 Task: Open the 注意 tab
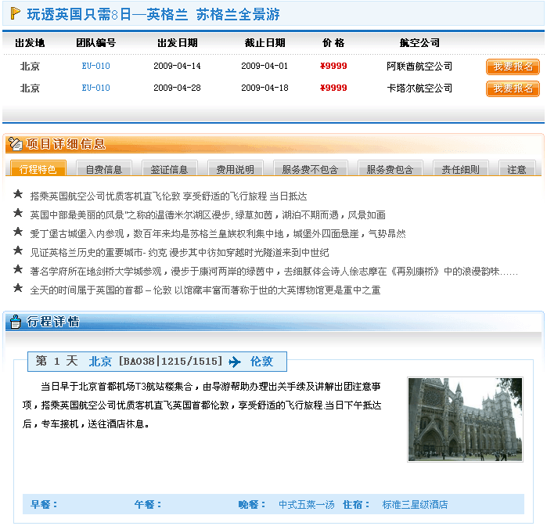click(x=517, y=168)
